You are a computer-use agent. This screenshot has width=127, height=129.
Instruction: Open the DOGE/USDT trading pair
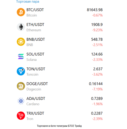[37, 84]
